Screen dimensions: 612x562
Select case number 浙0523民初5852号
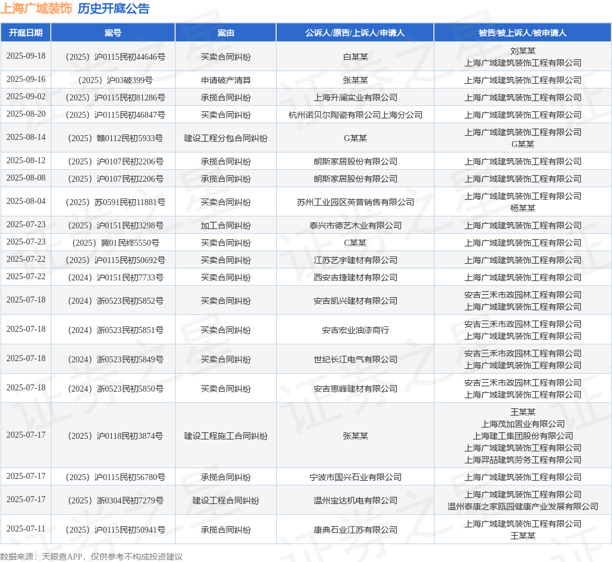pyautogui.click(x=115, y=301)
